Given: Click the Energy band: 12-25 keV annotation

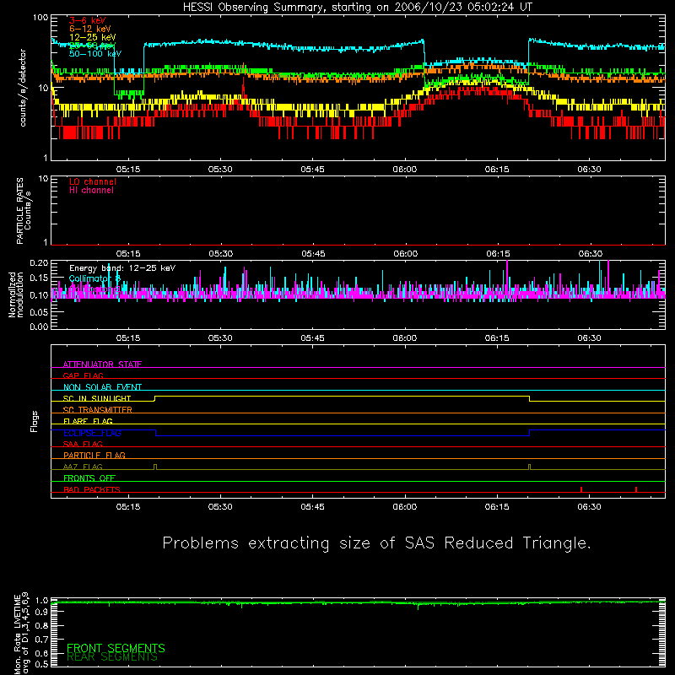Looking at the screenshot, I should (122, 268).
